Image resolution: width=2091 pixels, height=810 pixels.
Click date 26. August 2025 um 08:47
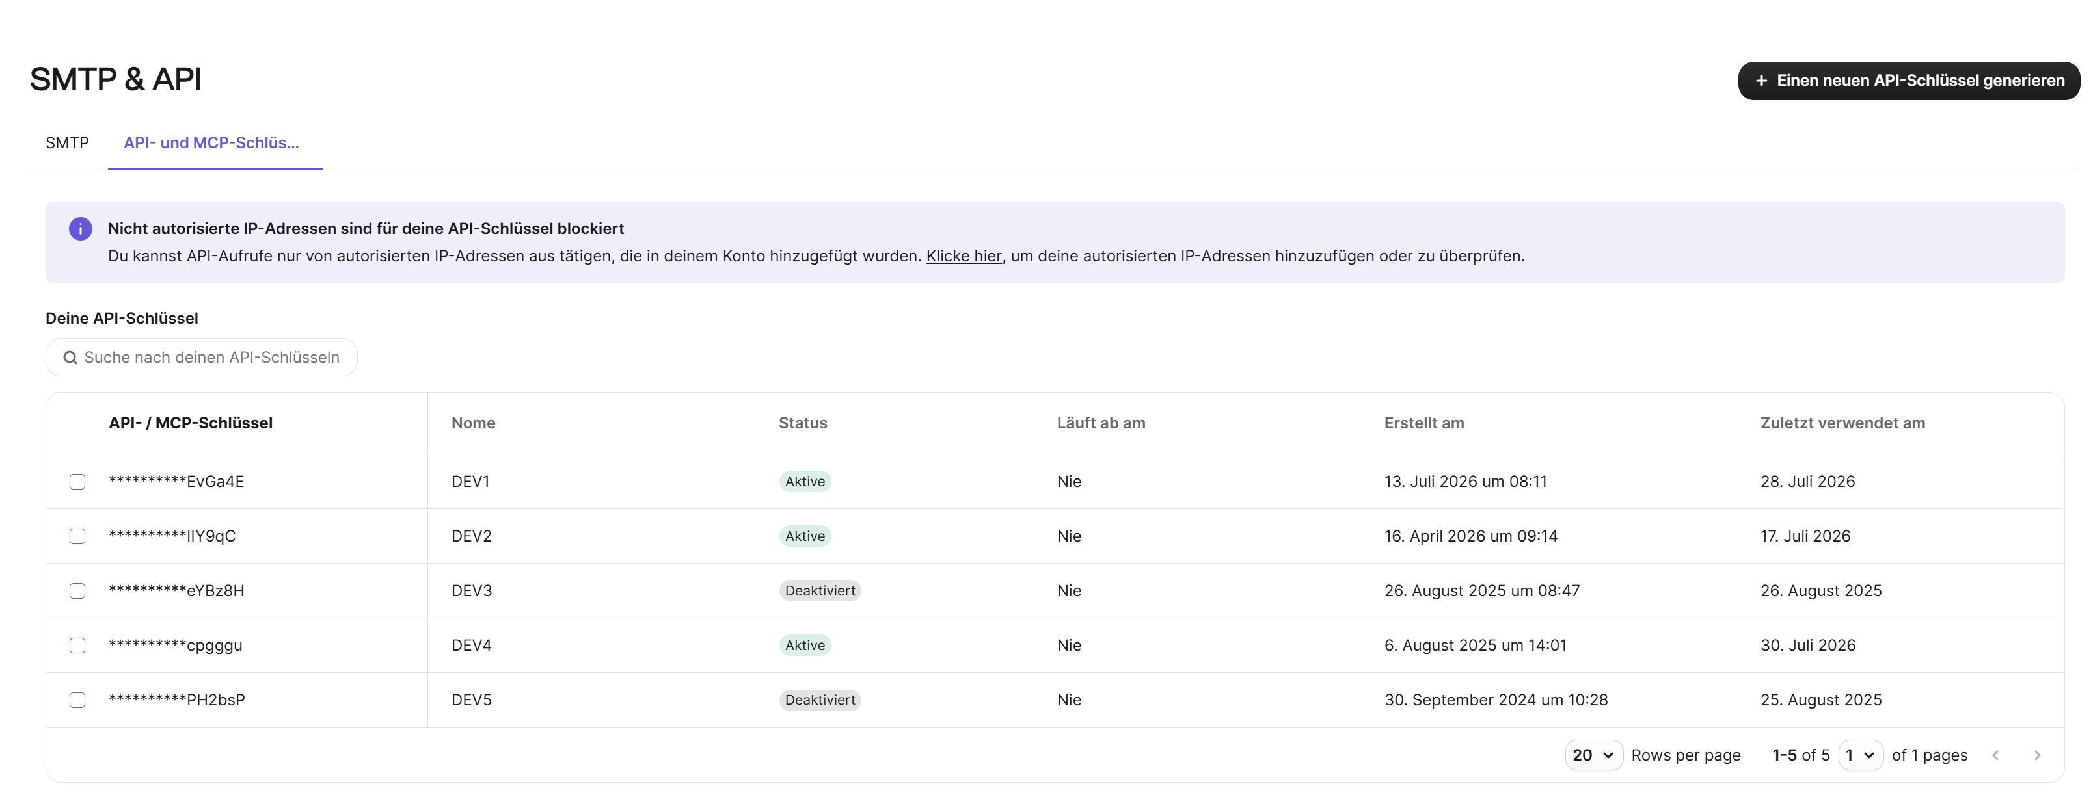tap(1482, 590)
